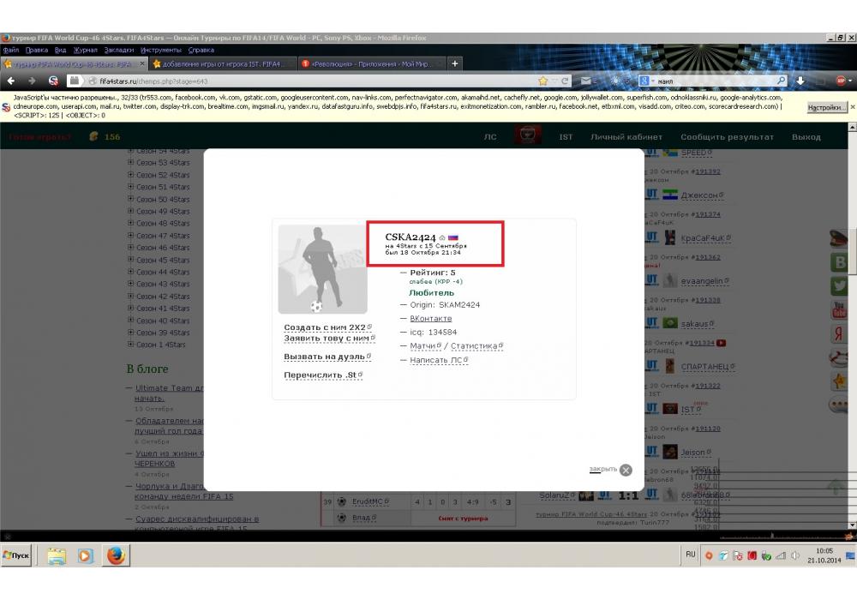Bookmark the page with the star icon
Image resolution: width=857 pixels, height=600 pixels.
tap(542, 81)
